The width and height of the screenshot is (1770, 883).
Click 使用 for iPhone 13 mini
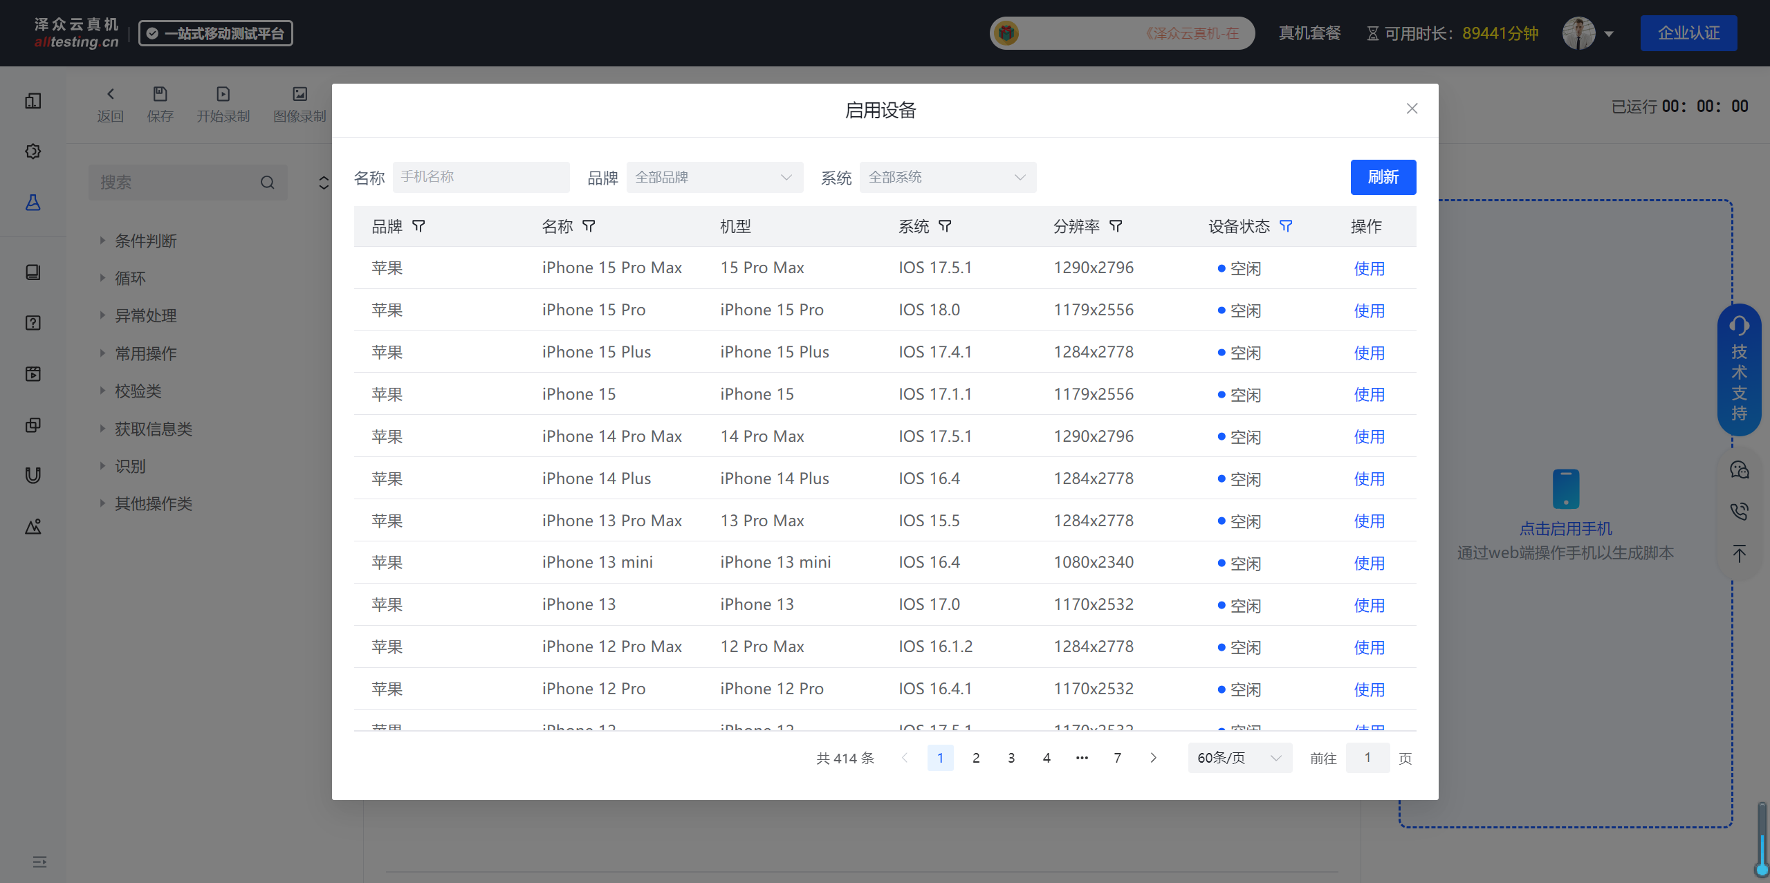pos(1370,563)
